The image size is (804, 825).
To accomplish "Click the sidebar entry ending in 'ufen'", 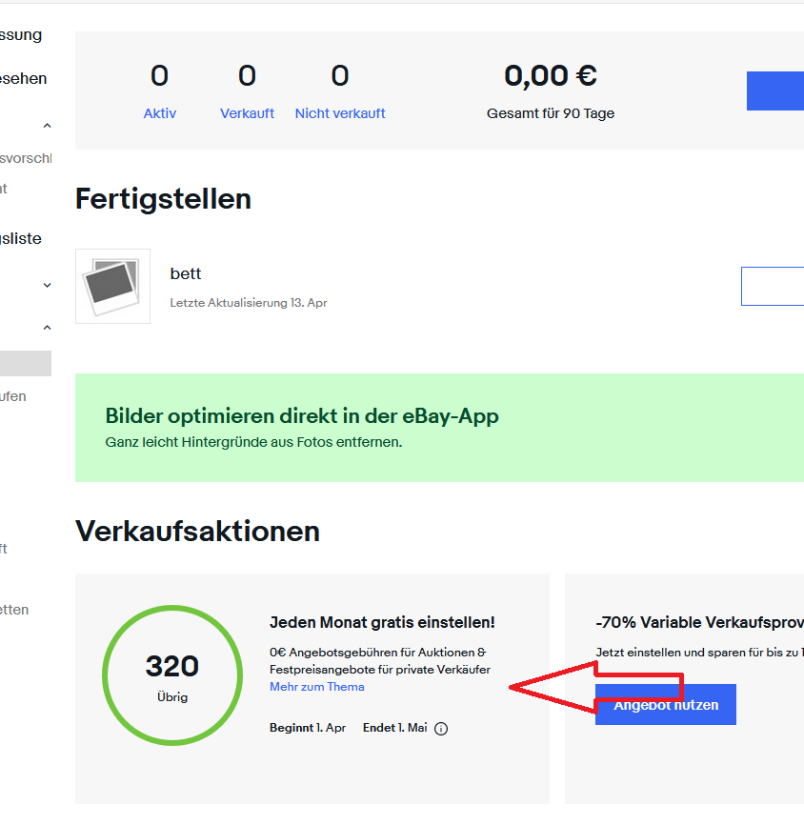I will coord(13,395).
